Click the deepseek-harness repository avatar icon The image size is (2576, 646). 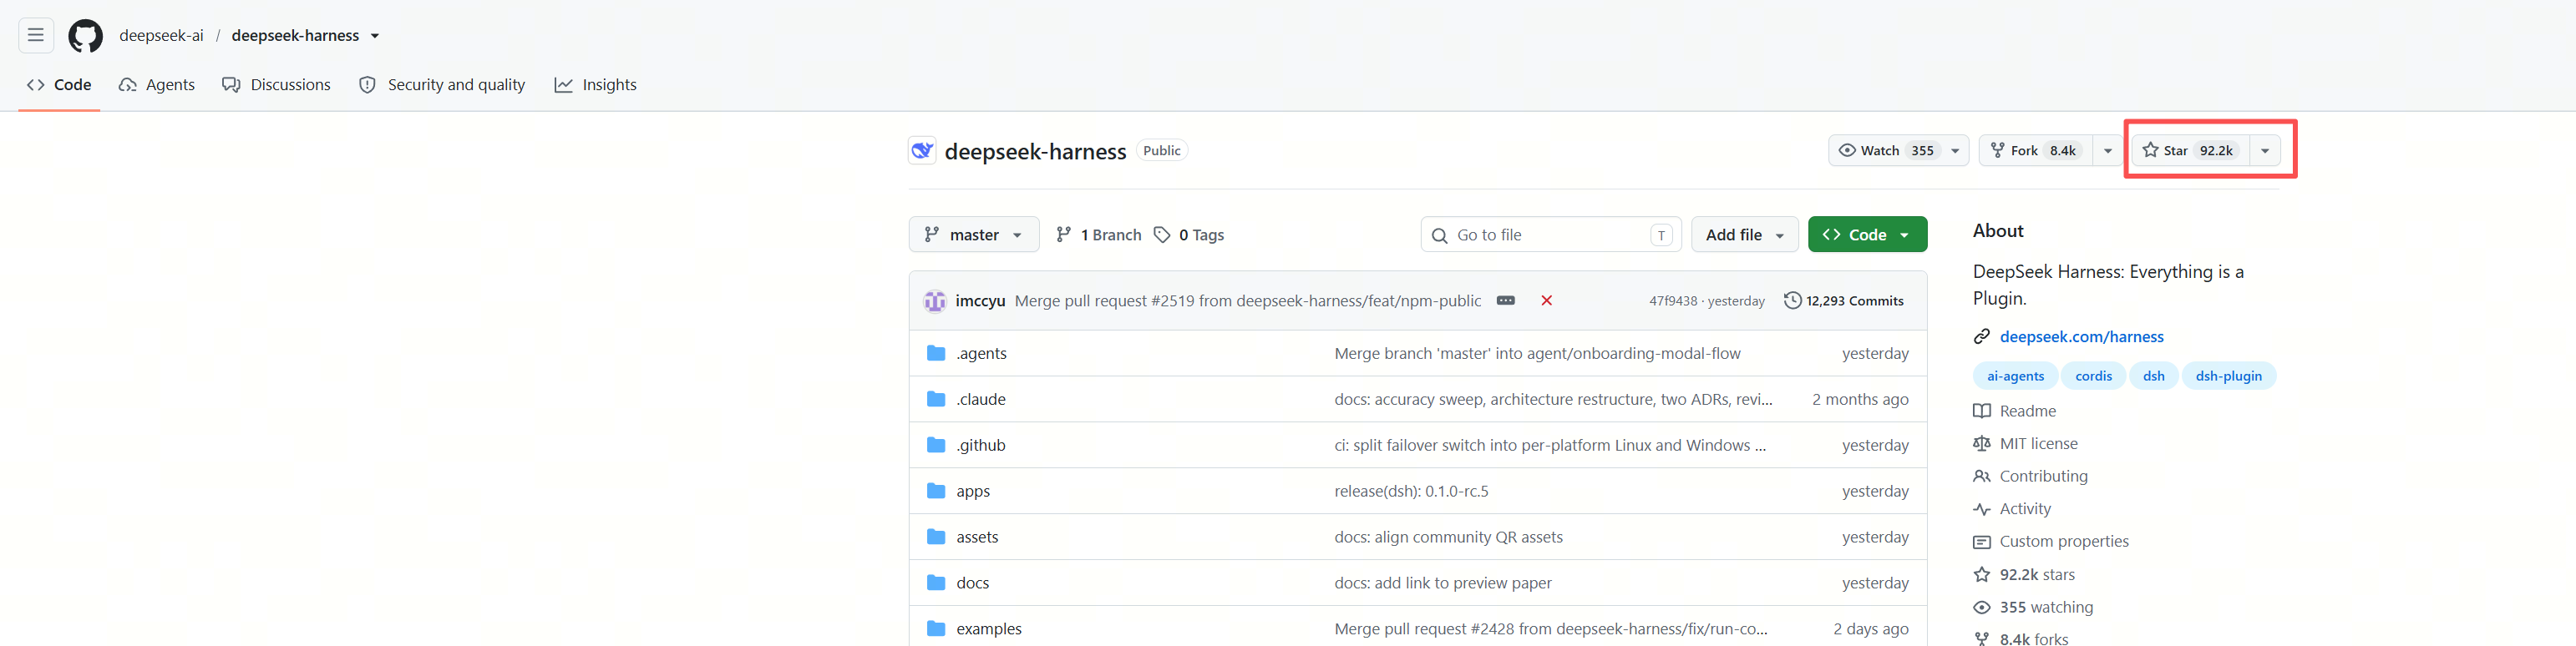pos(922,151)
